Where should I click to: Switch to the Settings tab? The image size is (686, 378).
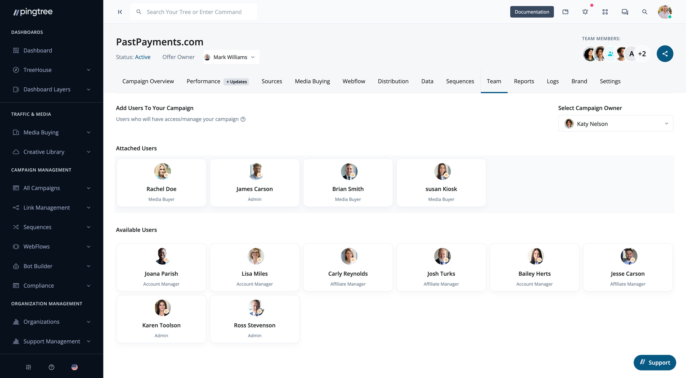610,81
